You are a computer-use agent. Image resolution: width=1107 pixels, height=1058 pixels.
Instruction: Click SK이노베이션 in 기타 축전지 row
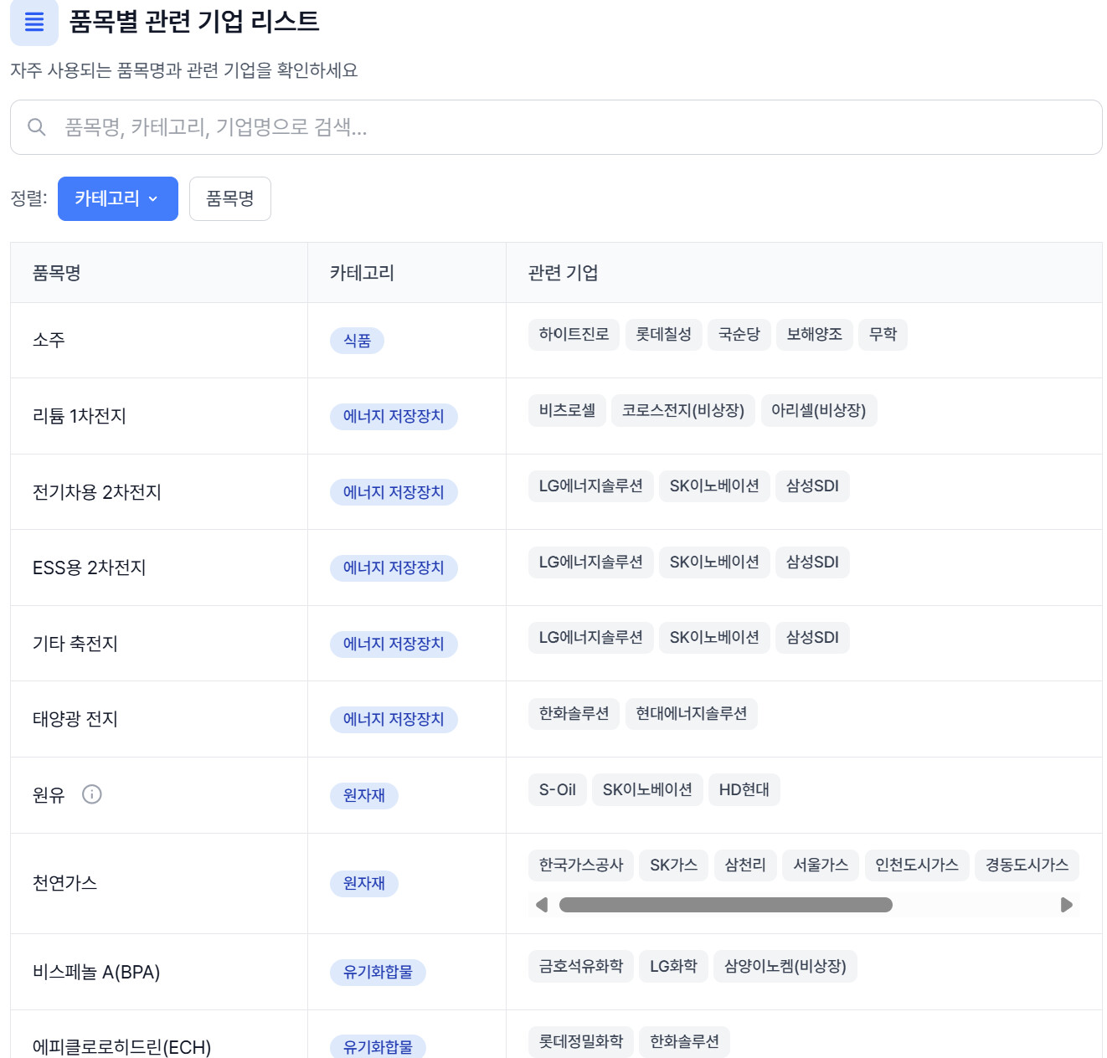pyautogui.click(x=714, y=638)
